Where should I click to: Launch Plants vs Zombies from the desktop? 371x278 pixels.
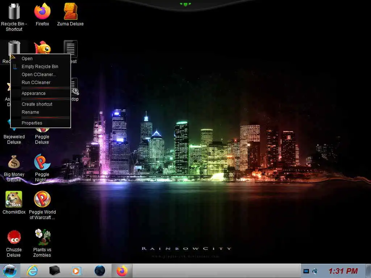click(x=42, y=243)
